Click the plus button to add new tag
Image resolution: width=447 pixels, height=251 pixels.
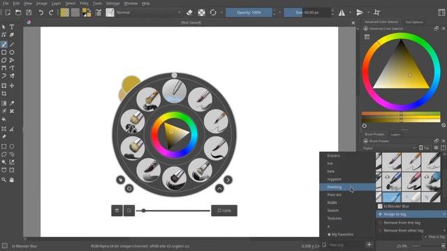pyautogui.click(x=369, y=245)
